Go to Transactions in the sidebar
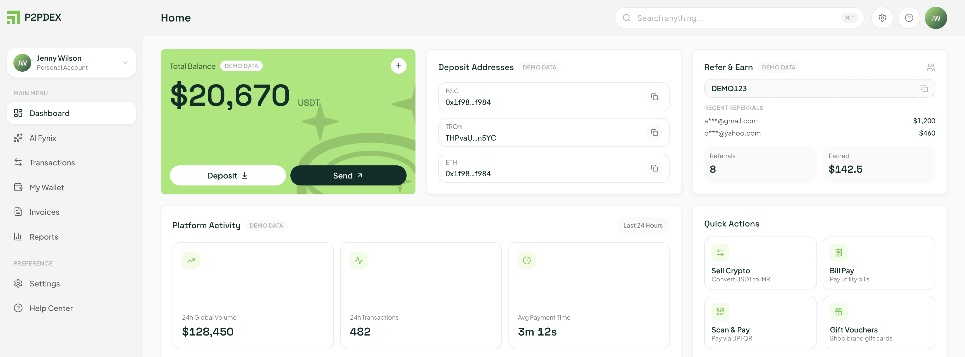 [71, 162]
